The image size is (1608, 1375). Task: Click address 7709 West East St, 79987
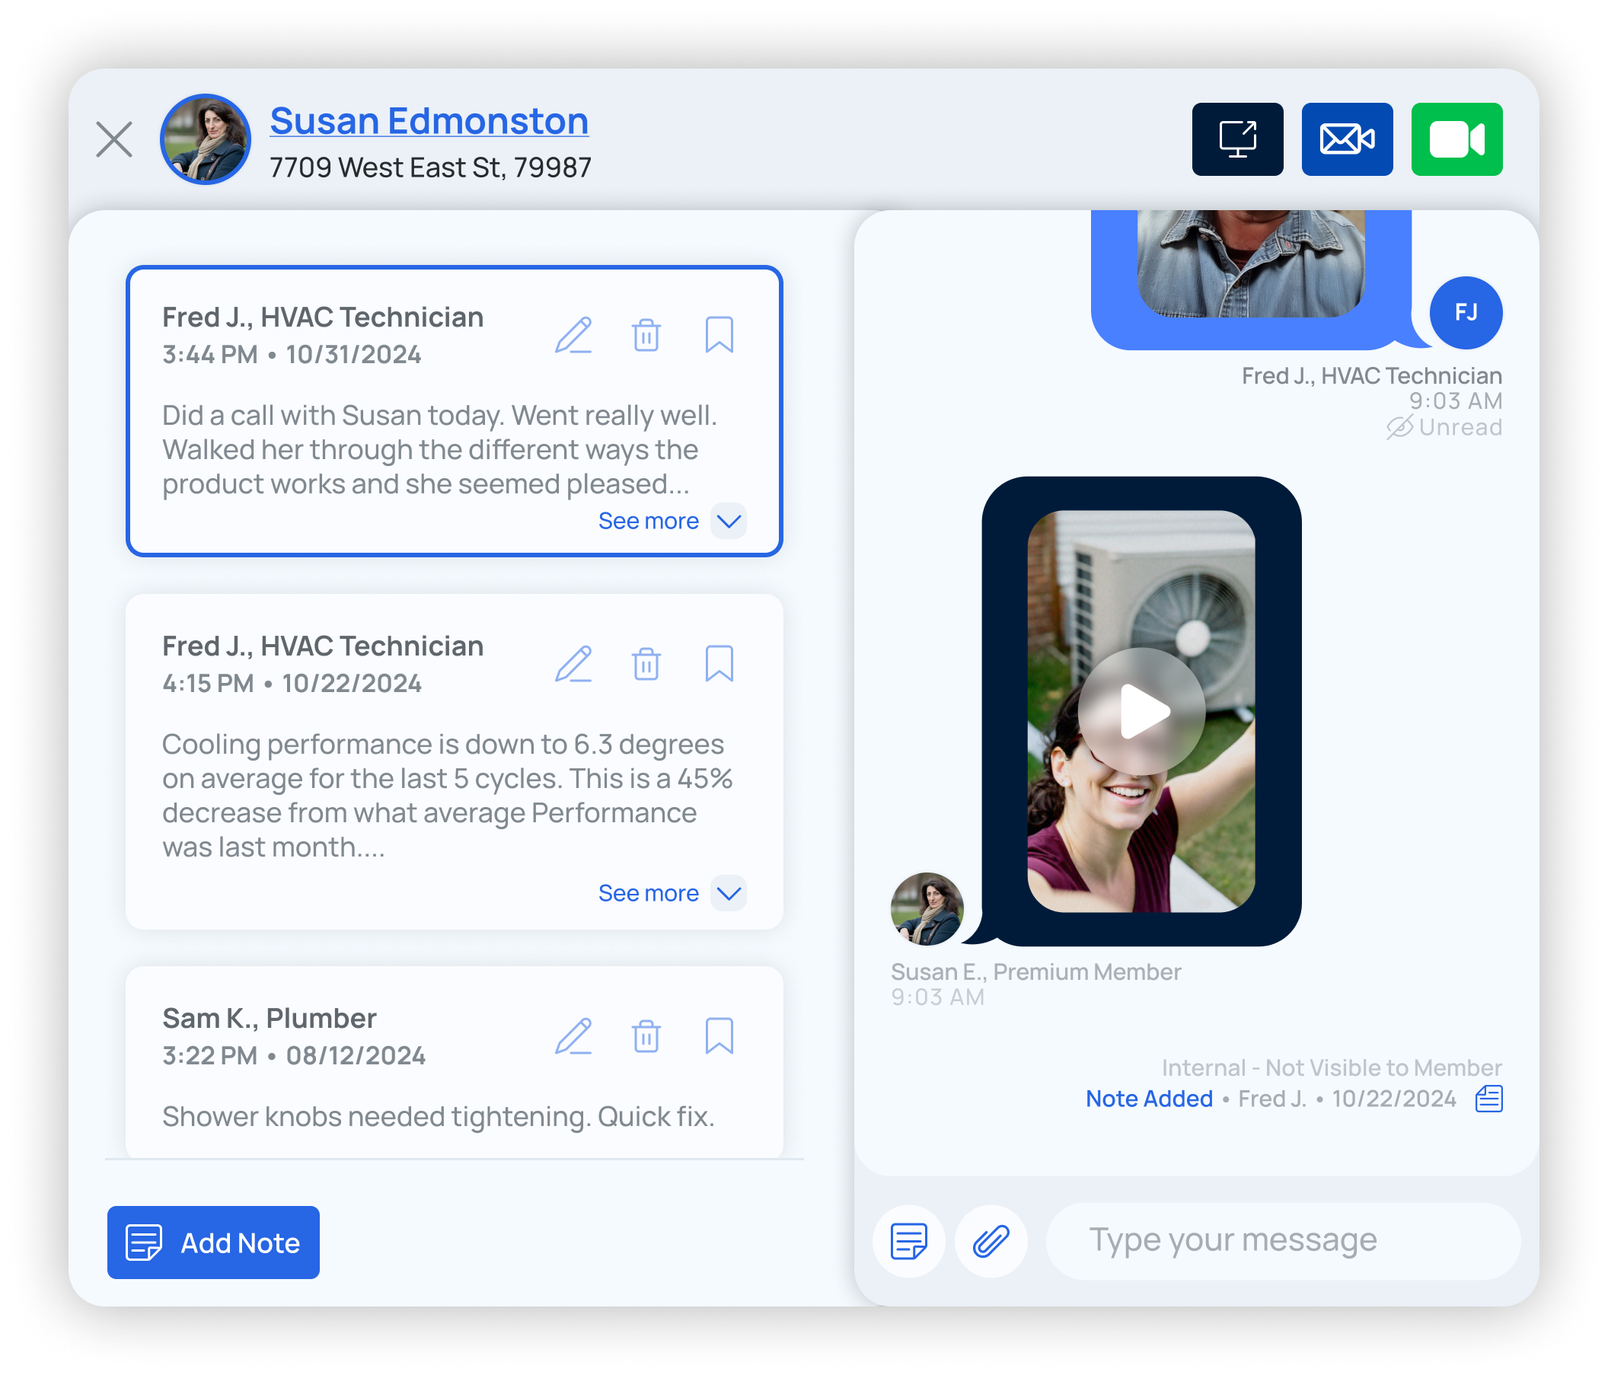coord(431,167)
